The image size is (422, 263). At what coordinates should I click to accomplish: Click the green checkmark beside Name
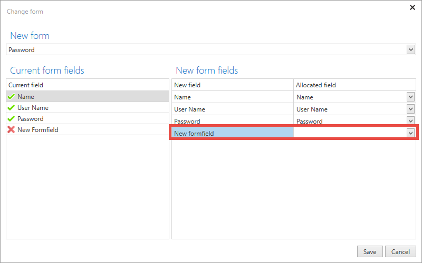(11, 97)
